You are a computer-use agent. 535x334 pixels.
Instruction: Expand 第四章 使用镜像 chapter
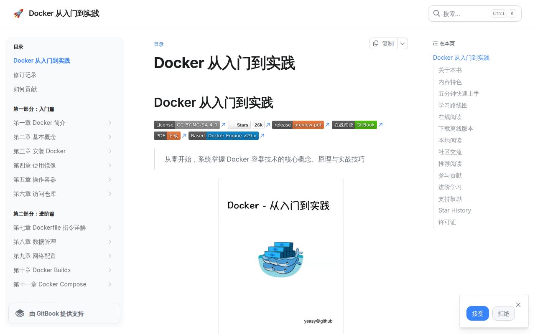pos(110,165)
